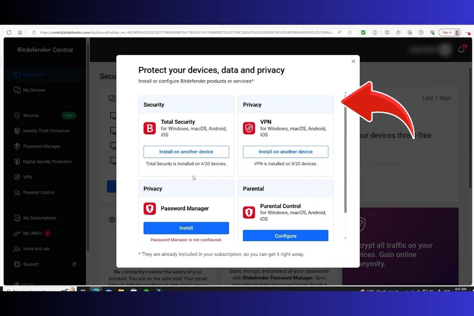Configure Parental Control

(x=286, y=236)
